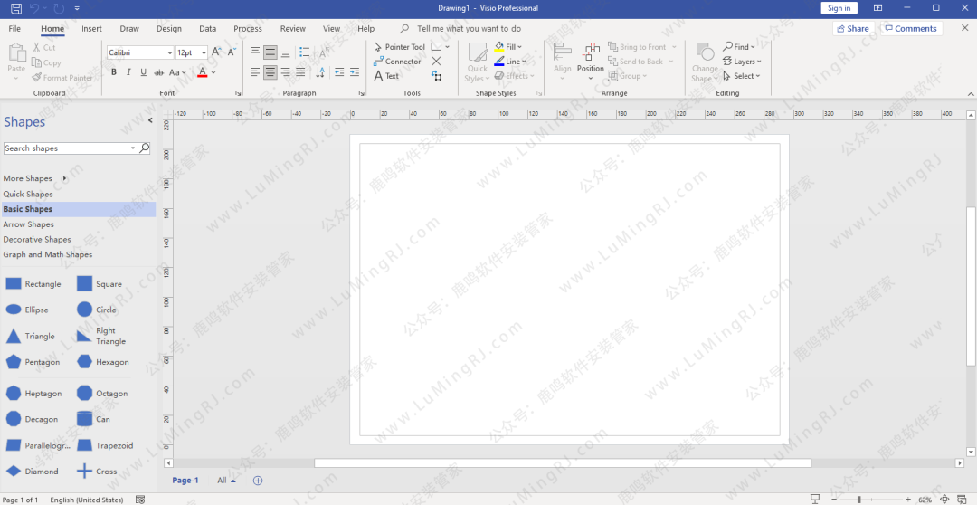Click the Search shapes input field

tap(66, 148)
